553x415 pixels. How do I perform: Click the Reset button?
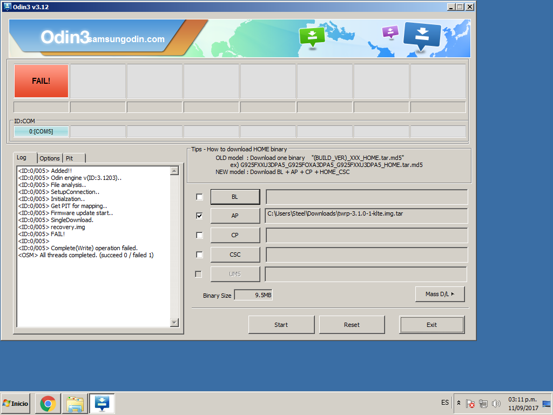click(352, 325)
